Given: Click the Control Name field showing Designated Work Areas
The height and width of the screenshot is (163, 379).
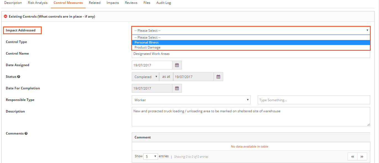Looking at the screenshot, I should click(251, 54).
